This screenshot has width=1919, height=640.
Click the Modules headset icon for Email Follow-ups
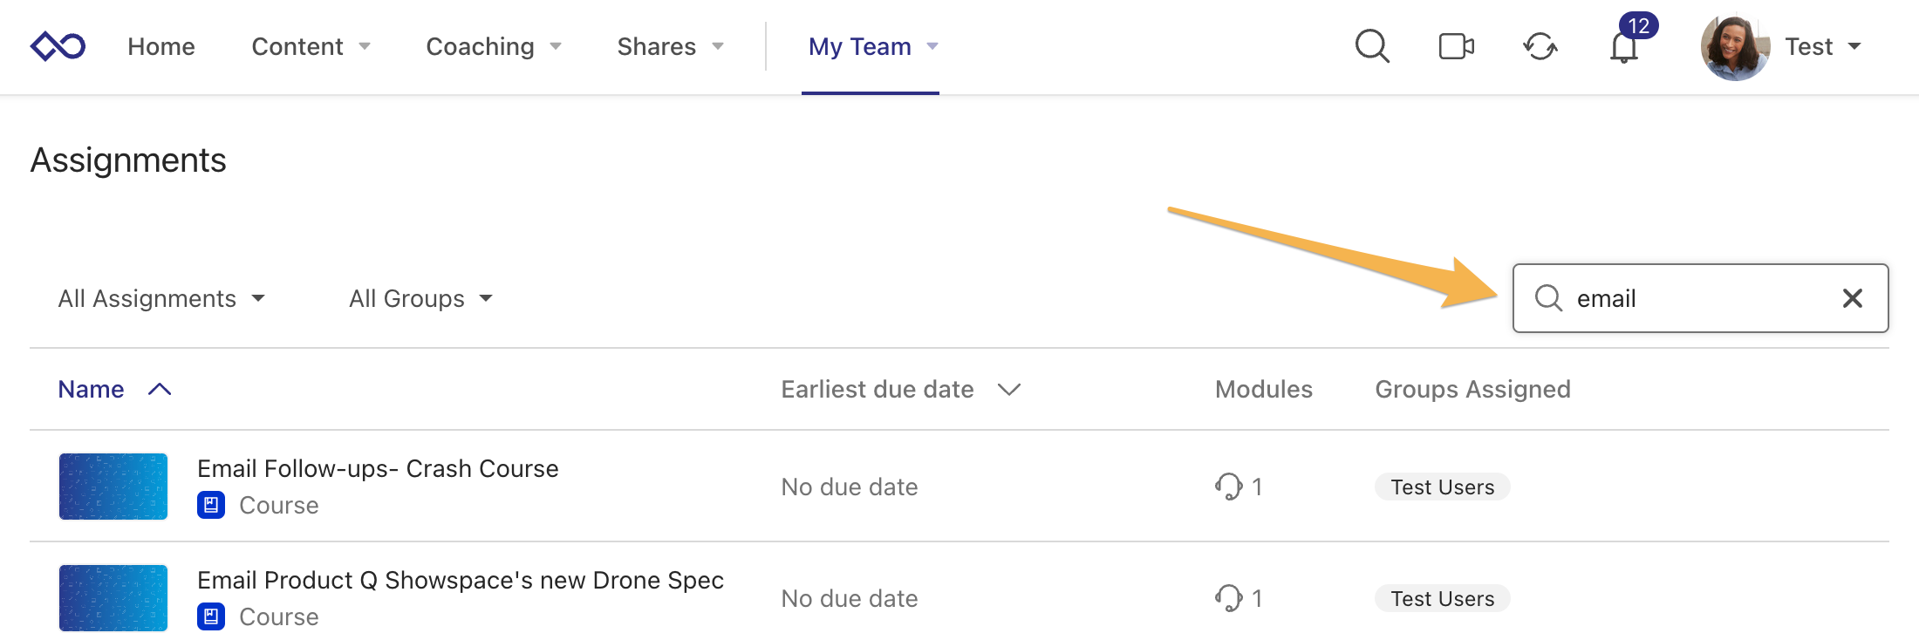point(1228,487)
